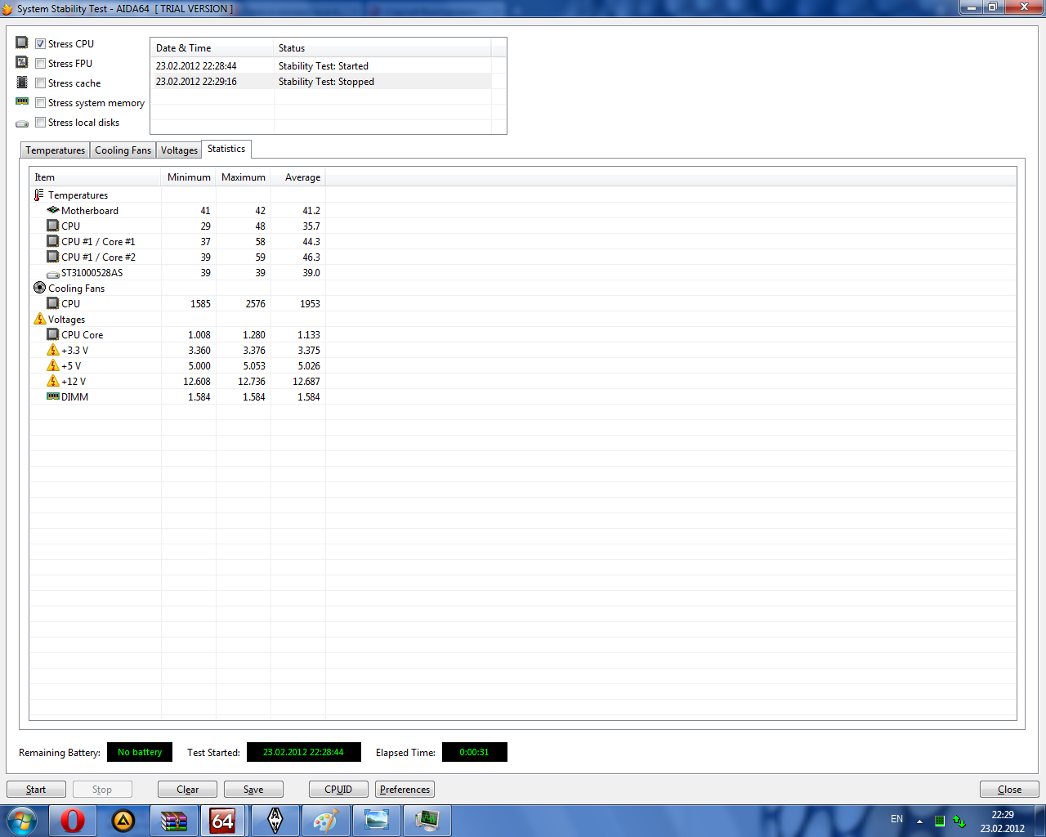This screenshot has height=837, width=1046.
Task: Open the EN language selector in tray
Action: (x=896, y=819)
